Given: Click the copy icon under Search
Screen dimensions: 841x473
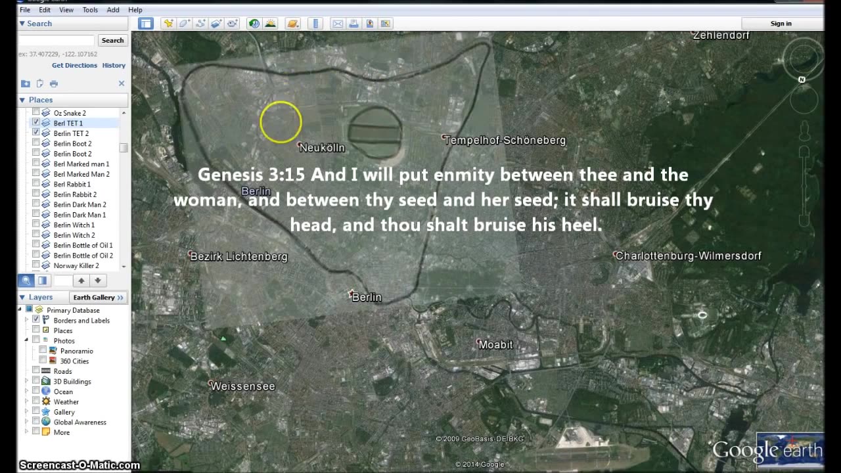Looking at the screenshot, I should coord(39,83).
